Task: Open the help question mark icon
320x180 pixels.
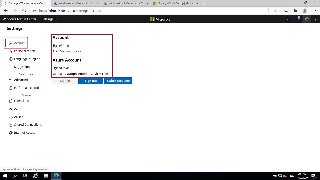Action: coord(316,19)
